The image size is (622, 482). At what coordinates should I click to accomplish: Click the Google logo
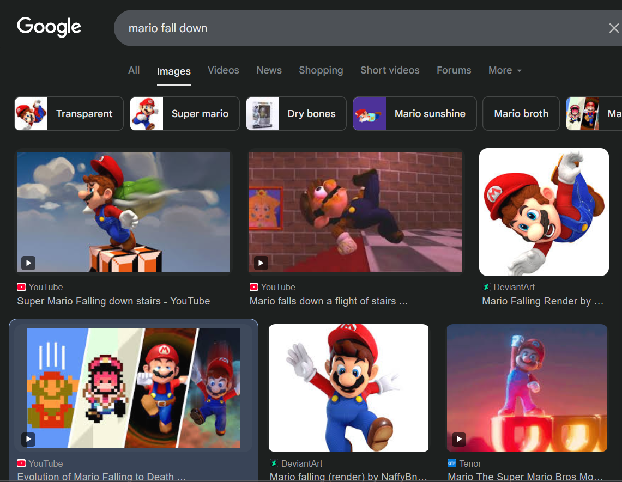(49, 27)
